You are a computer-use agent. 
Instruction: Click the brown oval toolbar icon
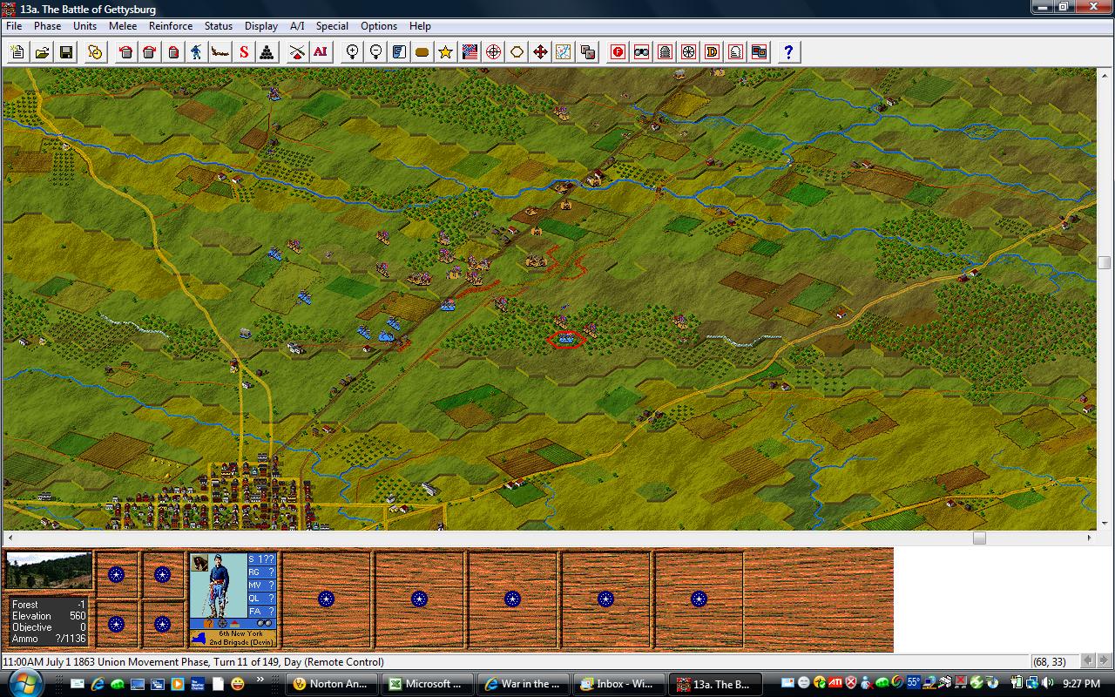422,52
